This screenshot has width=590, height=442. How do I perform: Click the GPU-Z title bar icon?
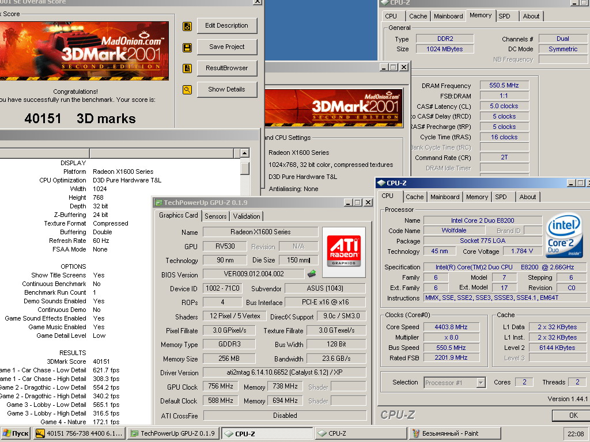[x=158, y=203]
